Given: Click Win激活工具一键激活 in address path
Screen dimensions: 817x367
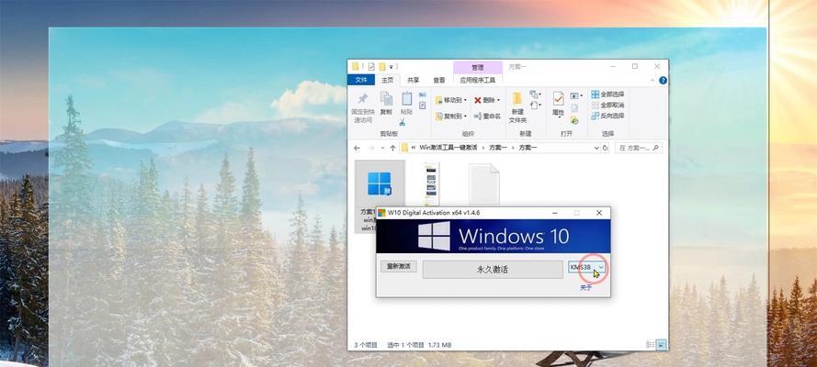Looking at the screenshot, I should [448, 148].
